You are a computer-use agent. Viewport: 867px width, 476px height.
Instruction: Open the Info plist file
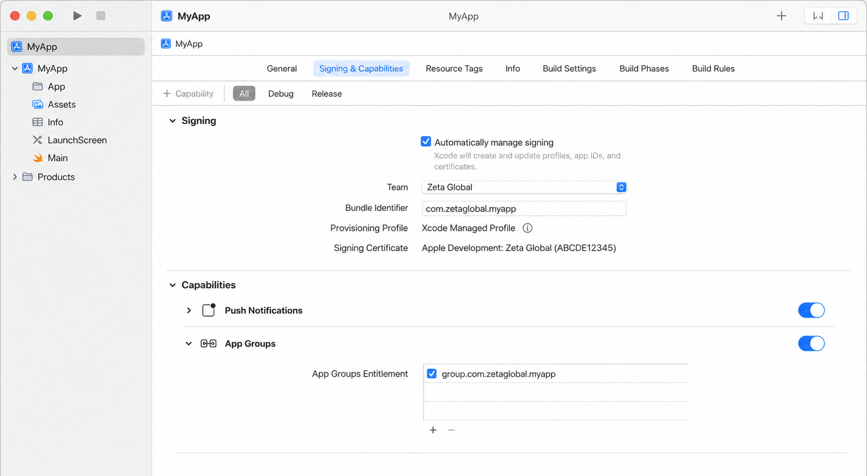(x=48, y=122)
